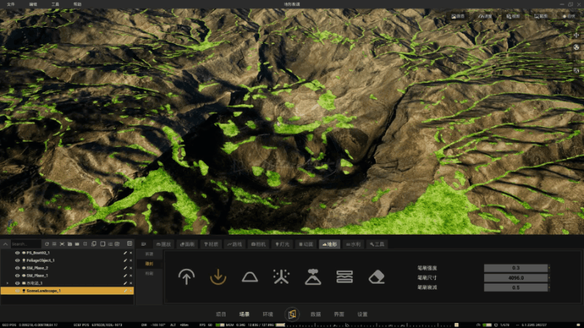Image resolution: width=584 pixels, height=328 pixels.
Task: Select the eraser terrain tool
Action: click(x=376, y=278)
